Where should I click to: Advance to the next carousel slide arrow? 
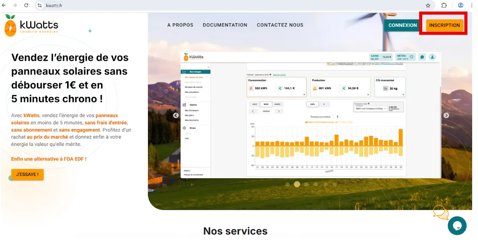click(446, 116)
